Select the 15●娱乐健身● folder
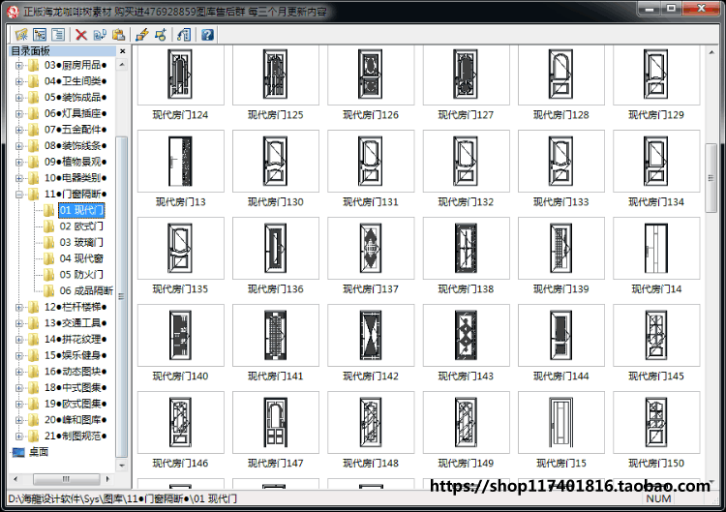The height and width of the screenshot is (512, 726). [76, 355]
